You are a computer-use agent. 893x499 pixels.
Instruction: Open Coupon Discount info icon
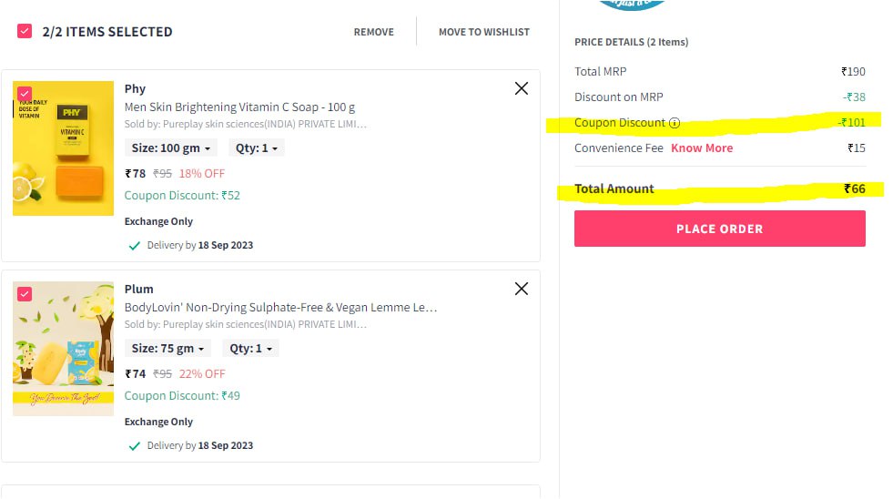675,123
